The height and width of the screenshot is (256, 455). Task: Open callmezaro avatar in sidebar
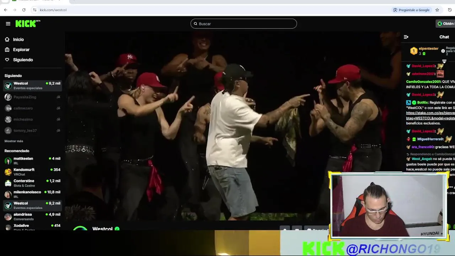(x=8, y=108)
